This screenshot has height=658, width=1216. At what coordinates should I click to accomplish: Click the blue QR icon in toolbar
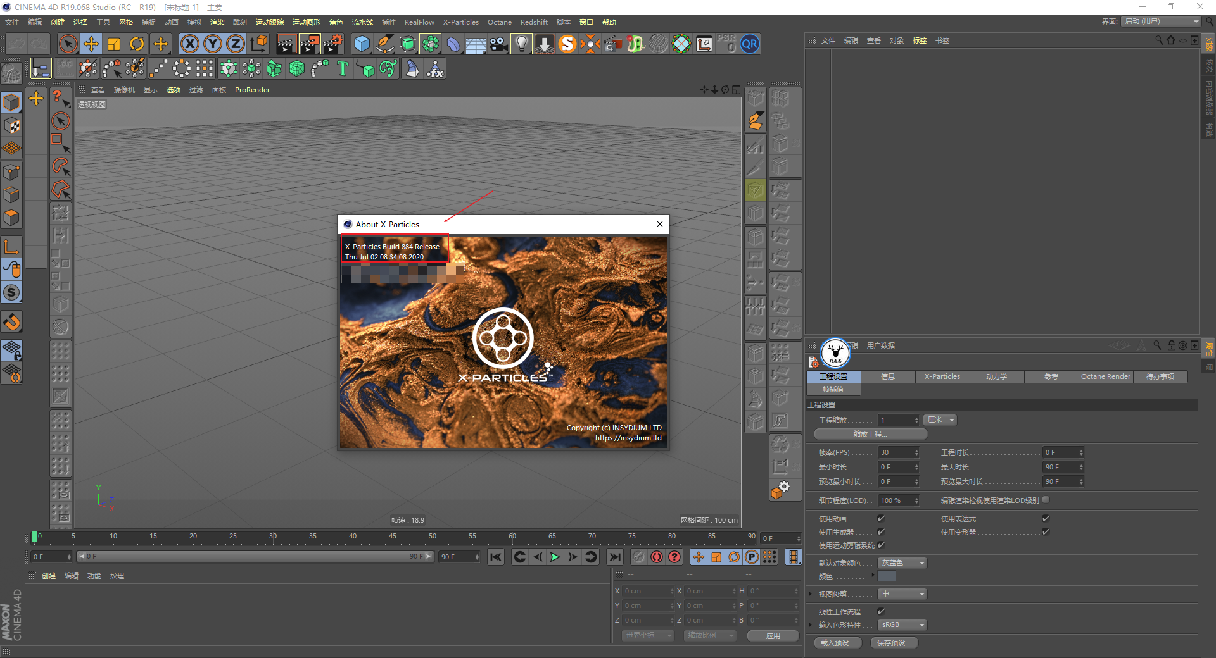coord(750,44)
